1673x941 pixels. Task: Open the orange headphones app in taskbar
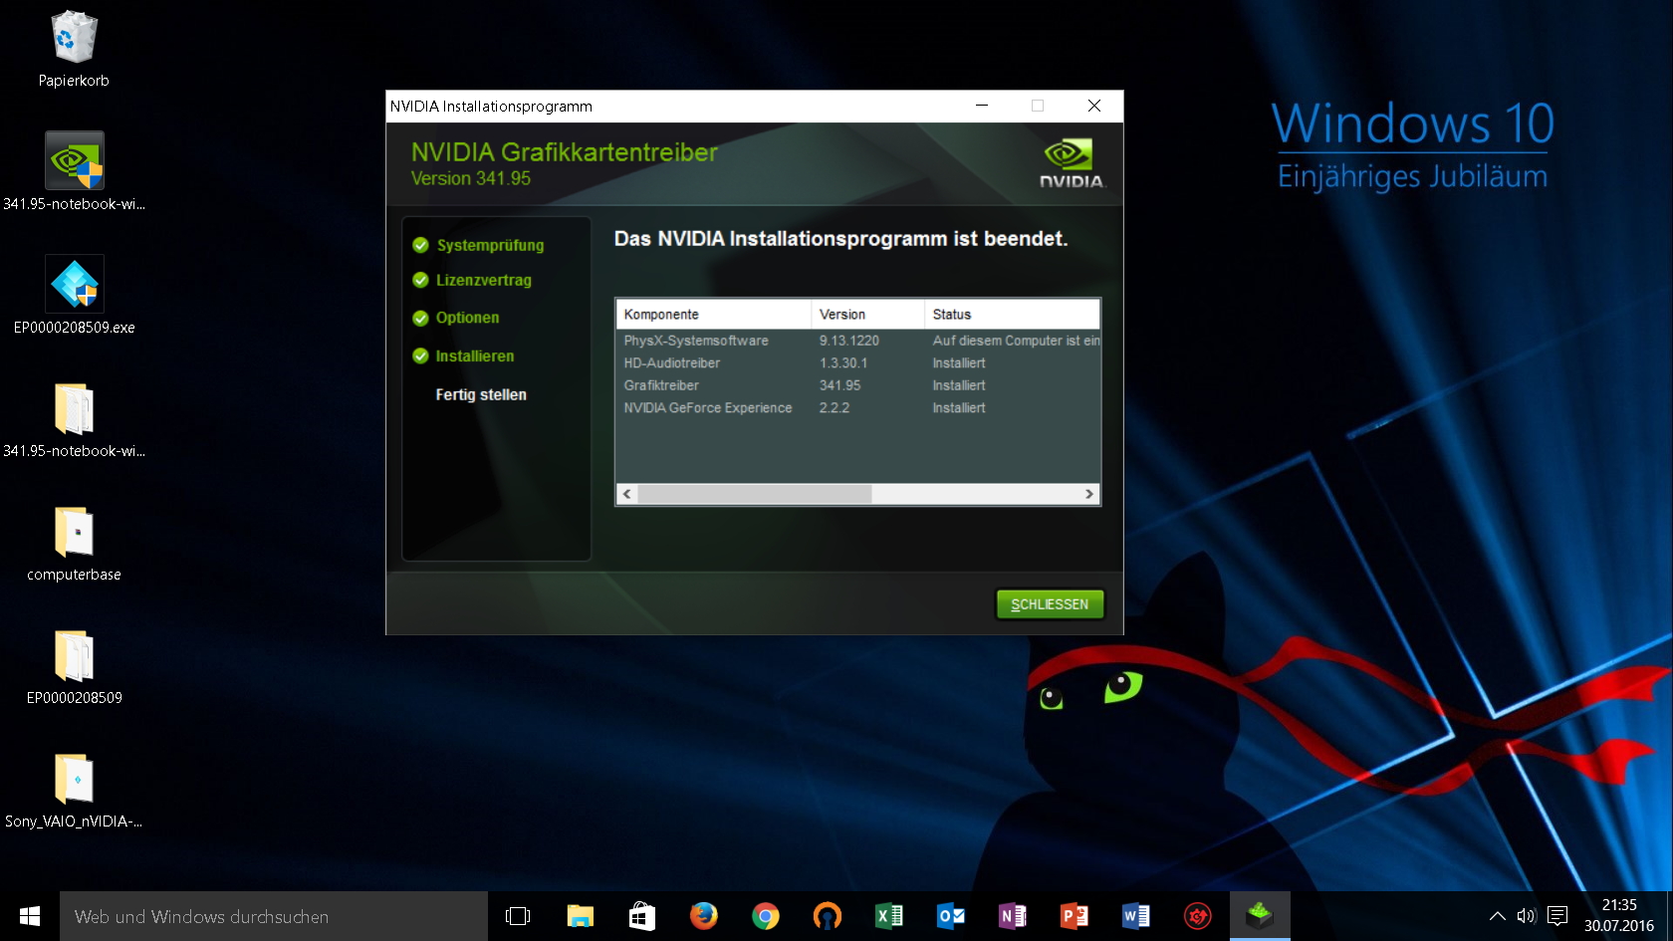point(827,916)
